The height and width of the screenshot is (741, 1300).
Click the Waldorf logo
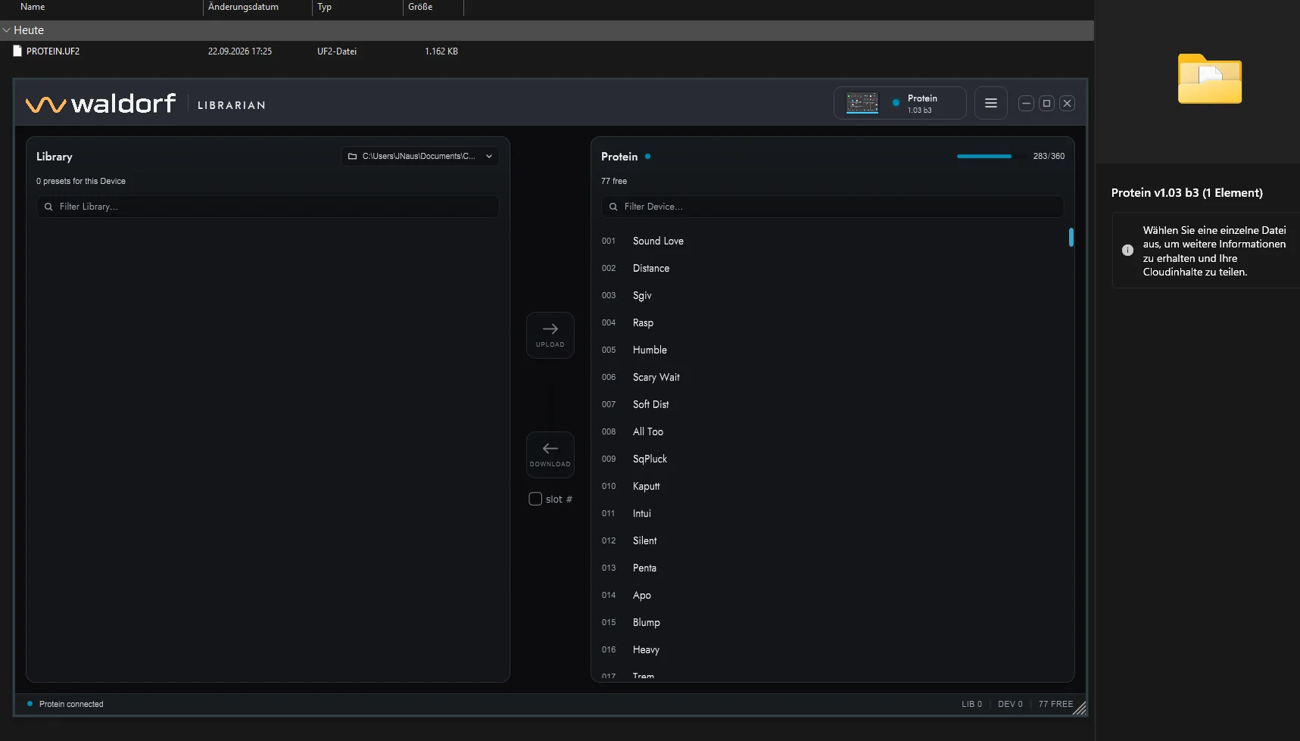(101, 104)
